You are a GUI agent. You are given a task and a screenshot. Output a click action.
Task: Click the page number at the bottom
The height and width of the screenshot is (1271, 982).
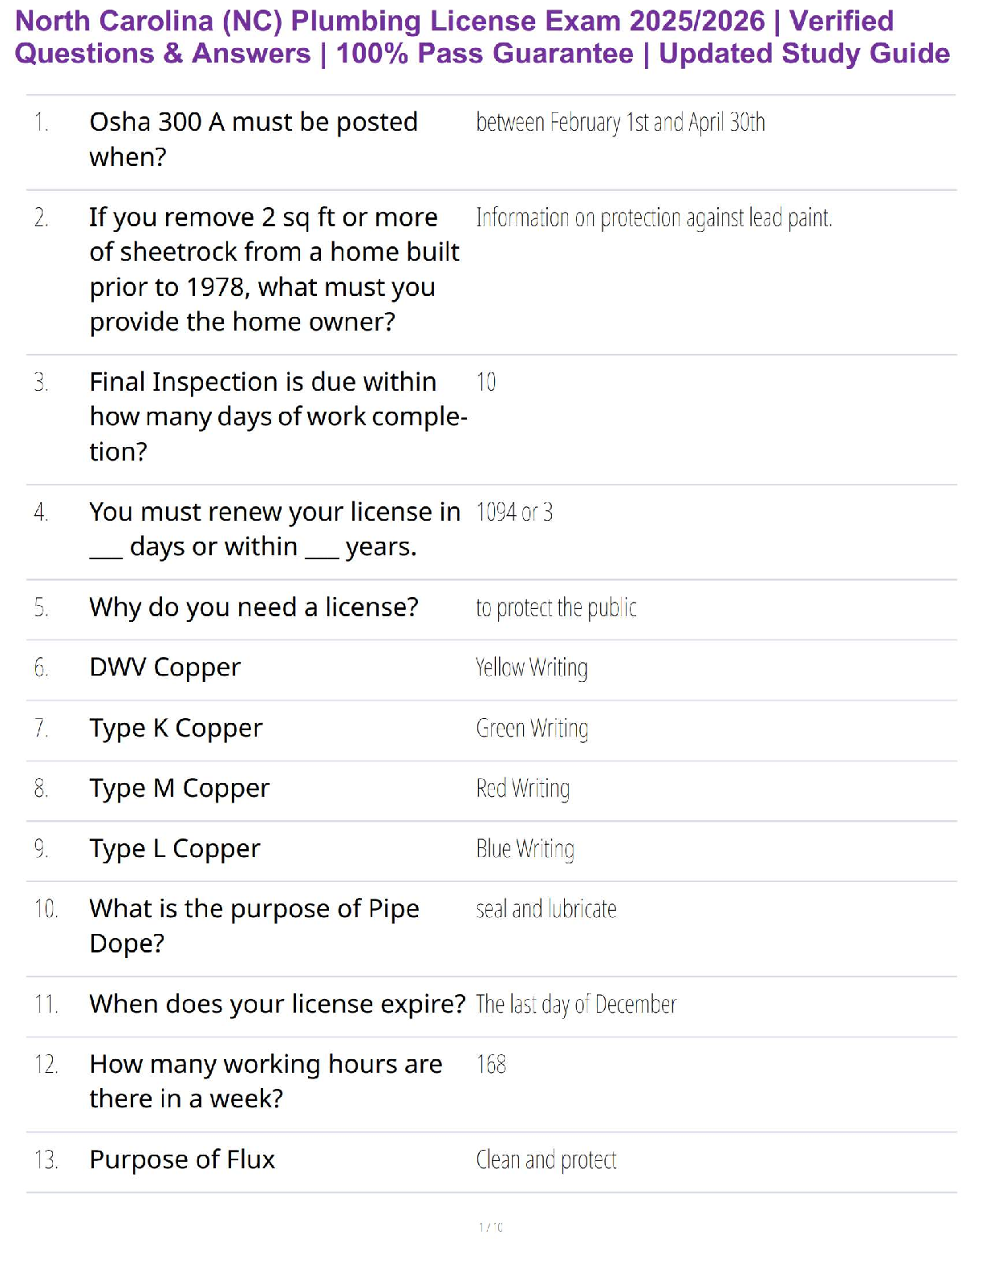click(x=490, y=1227)
